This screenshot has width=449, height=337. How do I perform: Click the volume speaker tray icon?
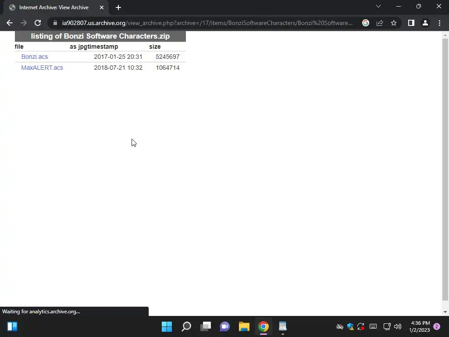point(398,326)
